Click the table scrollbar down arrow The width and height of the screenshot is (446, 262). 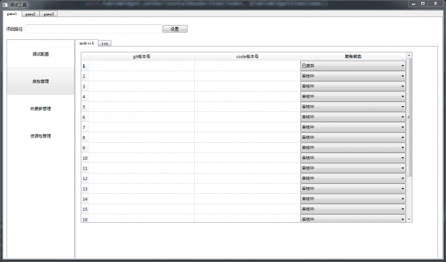point(409,219)
